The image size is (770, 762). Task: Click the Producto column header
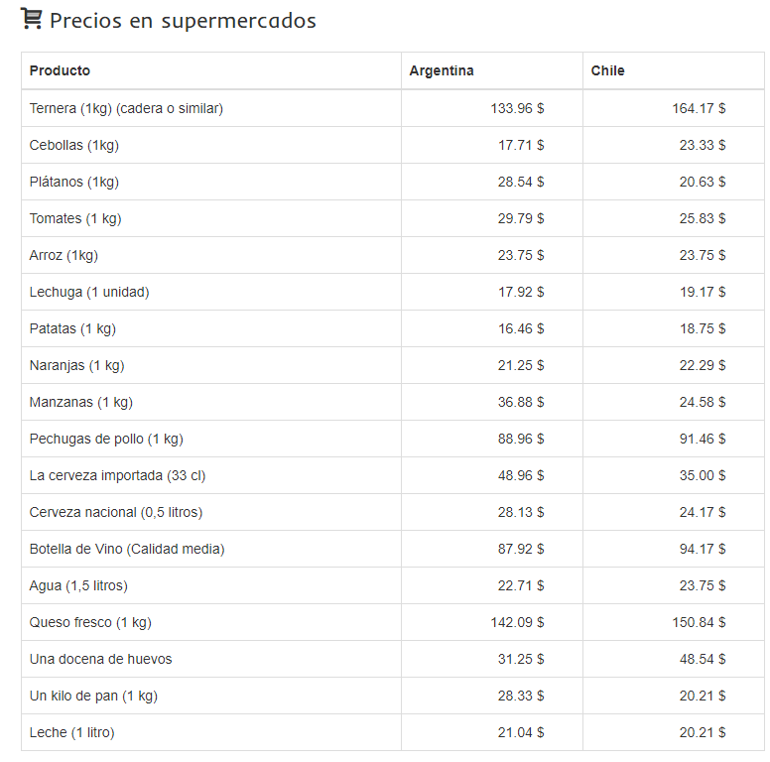(60, 70)
